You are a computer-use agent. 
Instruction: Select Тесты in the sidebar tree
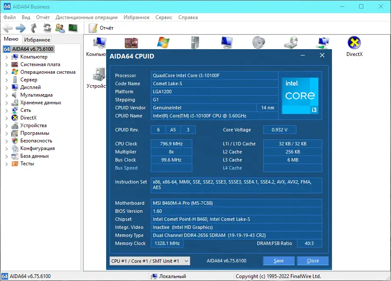27,164
